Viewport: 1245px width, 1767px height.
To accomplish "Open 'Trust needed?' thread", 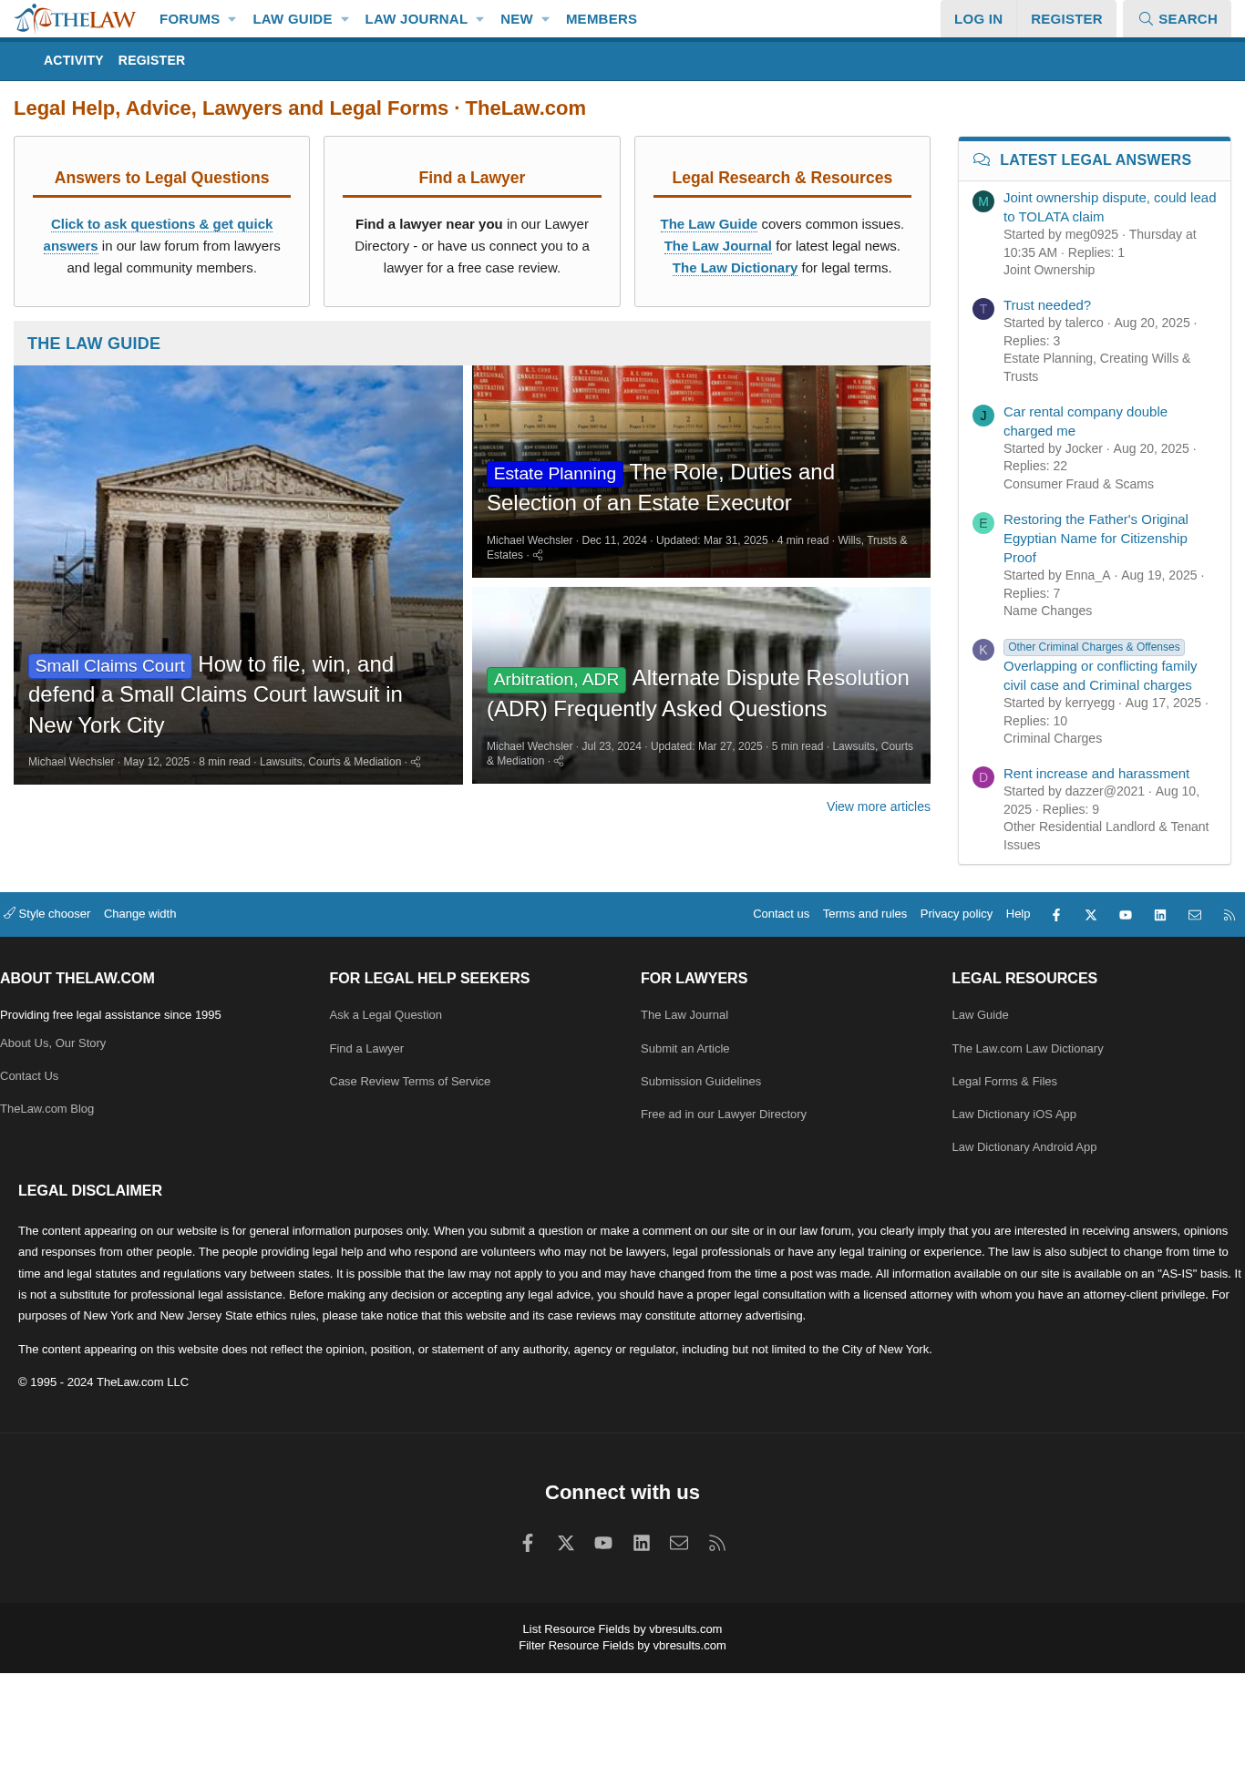I will click(1046, 305).
